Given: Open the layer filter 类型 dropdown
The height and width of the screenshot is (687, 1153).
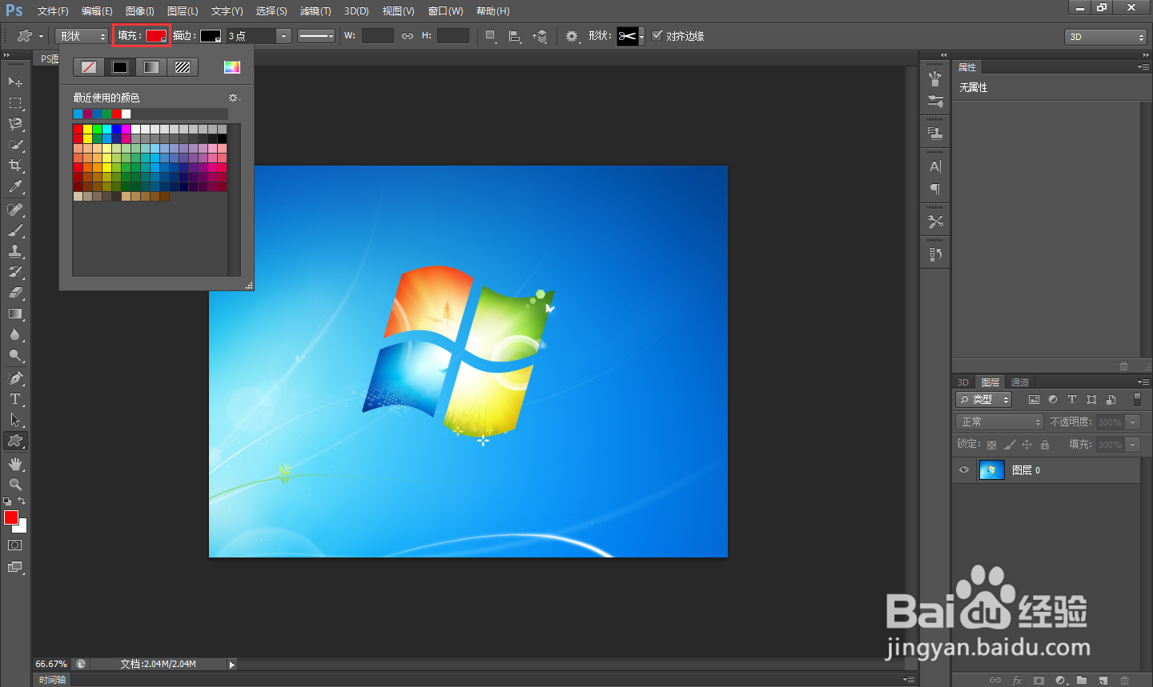Looking at the screenshot, I should 984,399.
